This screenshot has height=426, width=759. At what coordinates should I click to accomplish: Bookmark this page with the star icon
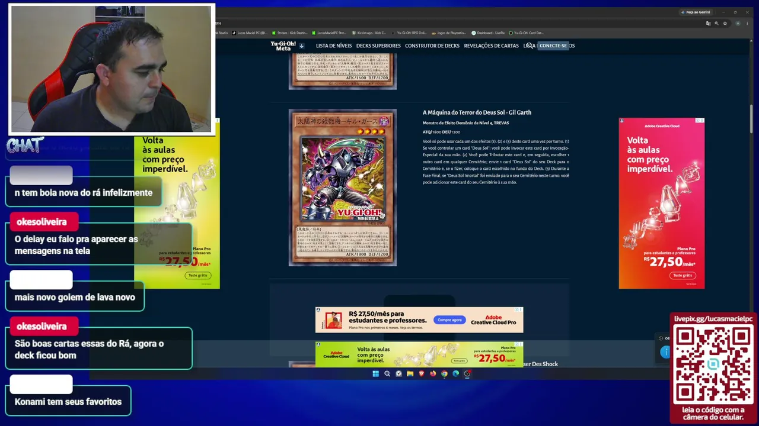pyautogui.click(x=725, y=23)
